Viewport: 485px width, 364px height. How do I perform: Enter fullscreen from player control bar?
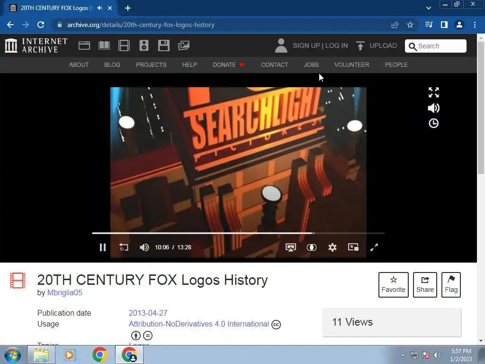tap(374, 247)
